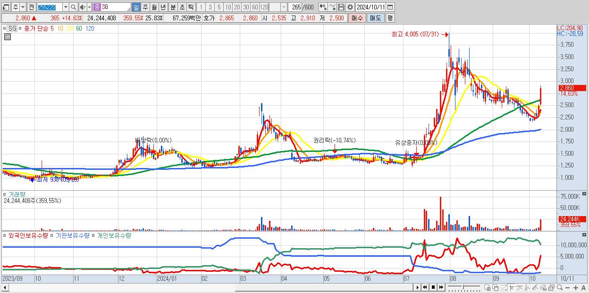Viewport: 589px width, 293px height.
Task: Select interval 120 tab
Action: pos(264,7)
